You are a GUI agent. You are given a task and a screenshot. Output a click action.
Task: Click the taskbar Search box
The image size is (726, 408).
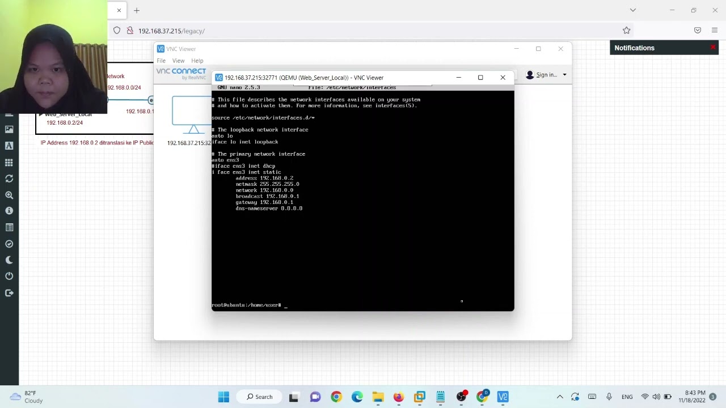pos(260,397)
